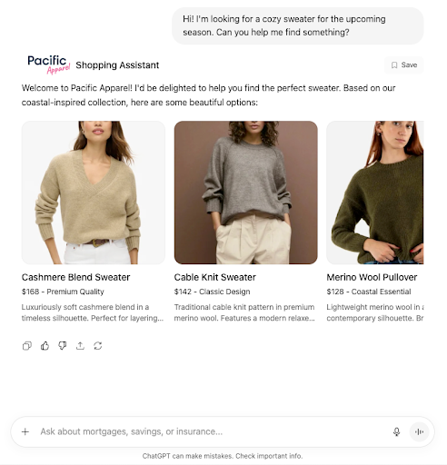The height and width of the screenshot is (465, 447).
Task: Click the Pacific Apparel logo
Action: tap(49, 64)
